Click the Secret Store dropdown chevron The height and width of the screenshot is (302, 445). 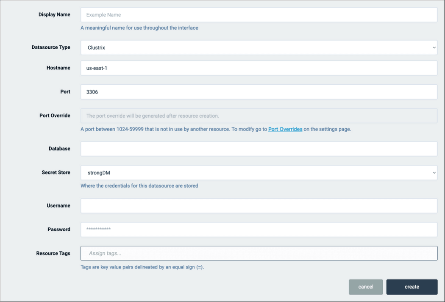[433, 172]
